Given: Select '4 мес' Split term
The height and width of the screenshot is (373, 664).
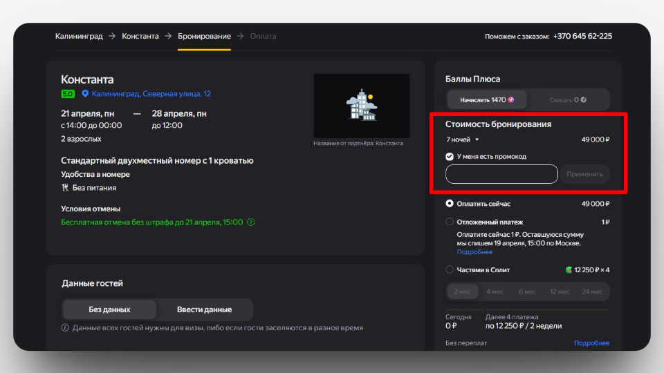Looking at the screenshot, I should tap(495, 291).
